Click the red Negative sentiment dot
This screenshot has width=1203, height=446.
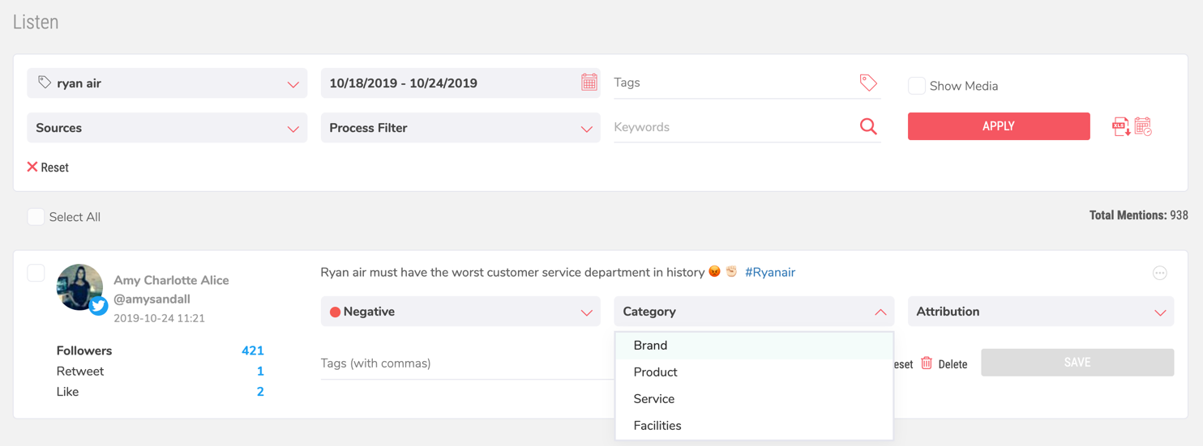click(x=335, y=312)
